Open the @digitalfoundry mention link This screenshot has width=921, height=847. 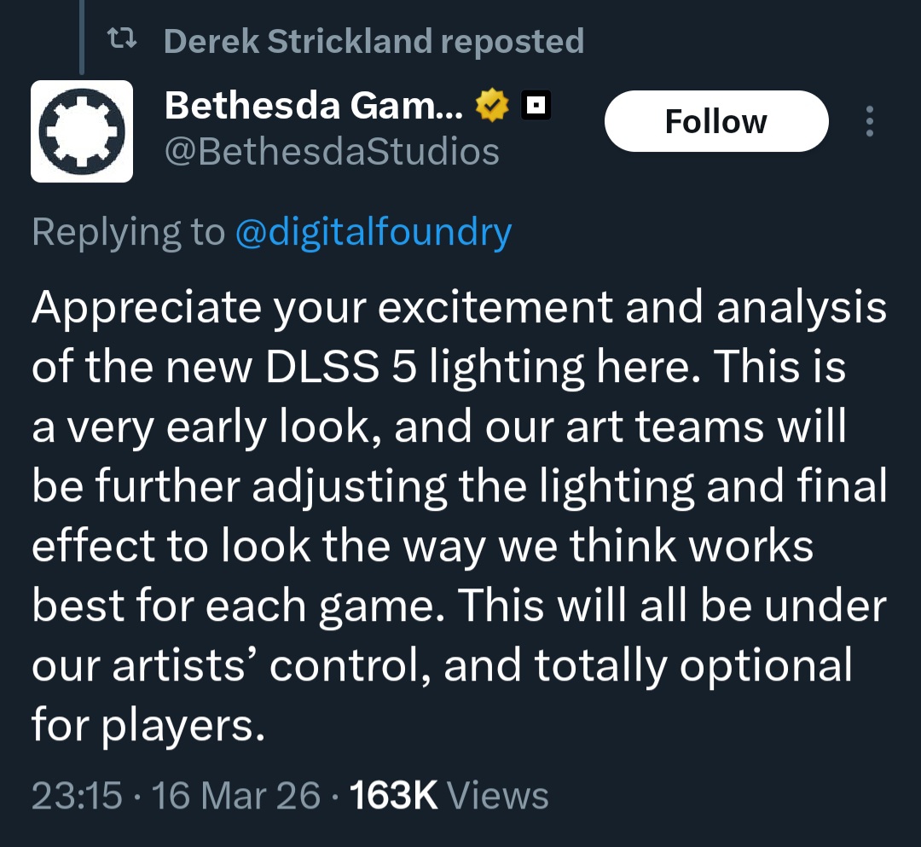pyautogui.click(x=373, y=232)
